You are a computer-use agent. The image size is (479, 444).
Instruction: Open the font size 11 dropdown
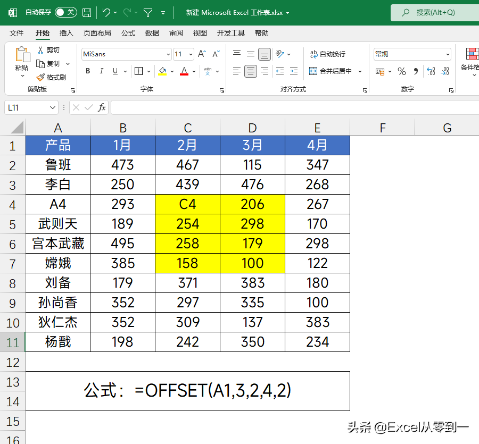coord(191,54)
